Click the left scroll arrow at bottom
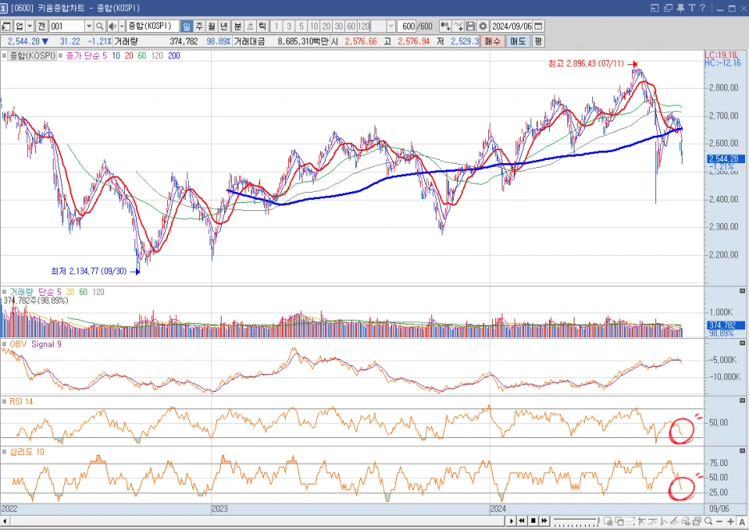The height and width of the screenshot is (530, 749). click(6, 521)
